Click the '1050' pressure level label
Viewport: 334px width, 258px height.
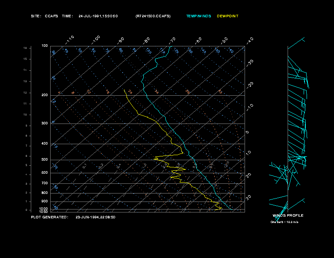pyautogui.click(x=44, y=212)
